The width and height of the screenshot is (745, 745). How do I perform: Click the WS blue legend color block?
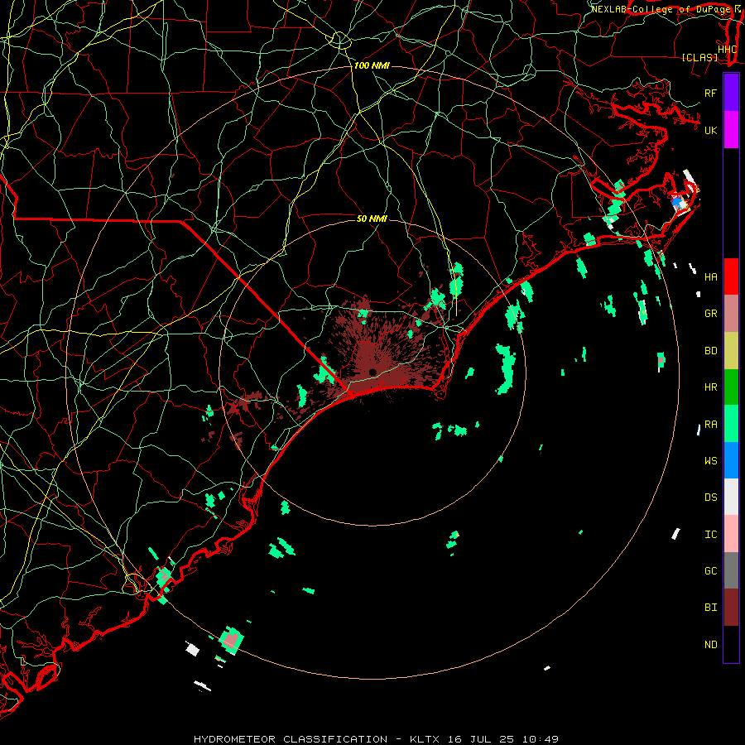coord(731,460)
